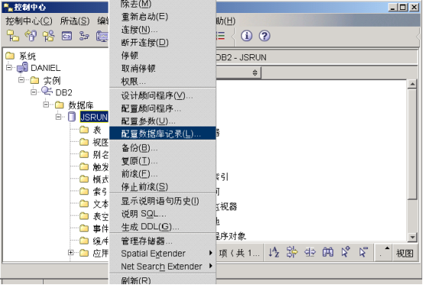Click the Replication Center toolbar icon

(31, 36)
